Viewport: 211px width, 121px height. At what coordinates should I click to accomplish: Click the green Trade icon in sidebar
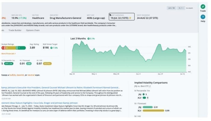pos(203,7)
